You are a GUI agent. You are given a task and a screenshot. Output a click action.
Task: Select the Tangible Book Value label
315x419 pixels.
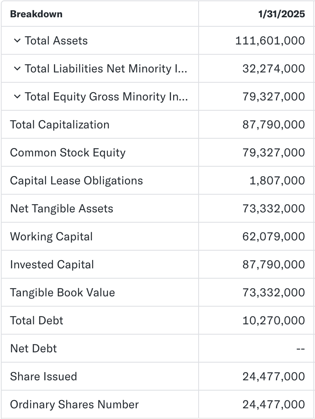coord(62,292)
